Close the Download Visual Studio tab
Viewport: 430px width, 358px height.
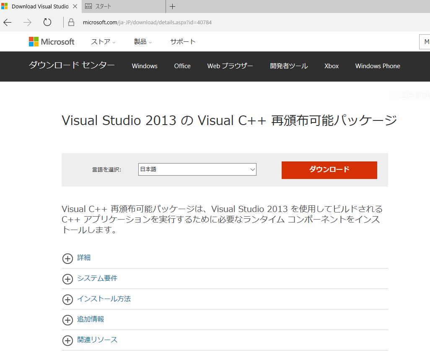click(x=75, y=6)
